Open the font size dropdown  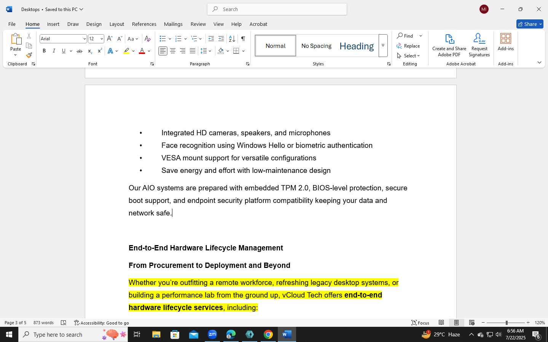102,39
